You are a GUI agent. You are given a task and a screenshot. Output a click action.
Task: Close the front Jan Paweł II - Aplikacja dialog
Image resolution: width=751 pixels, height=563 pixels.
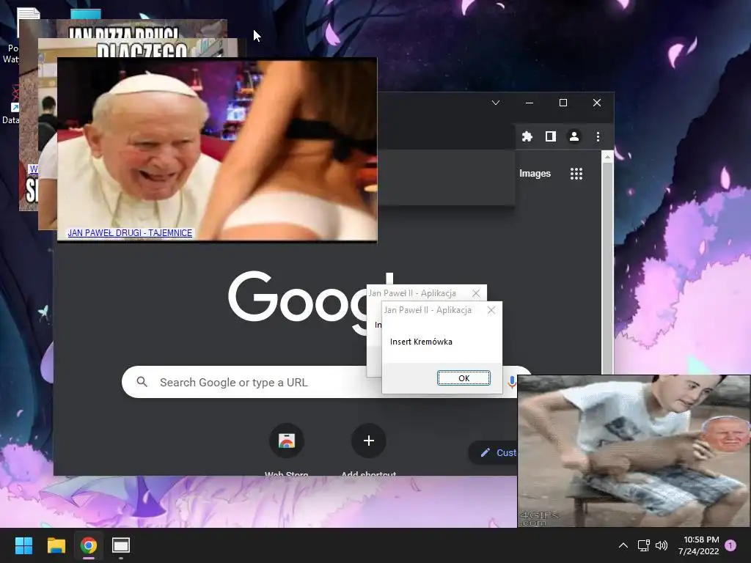tap(491, 310)
